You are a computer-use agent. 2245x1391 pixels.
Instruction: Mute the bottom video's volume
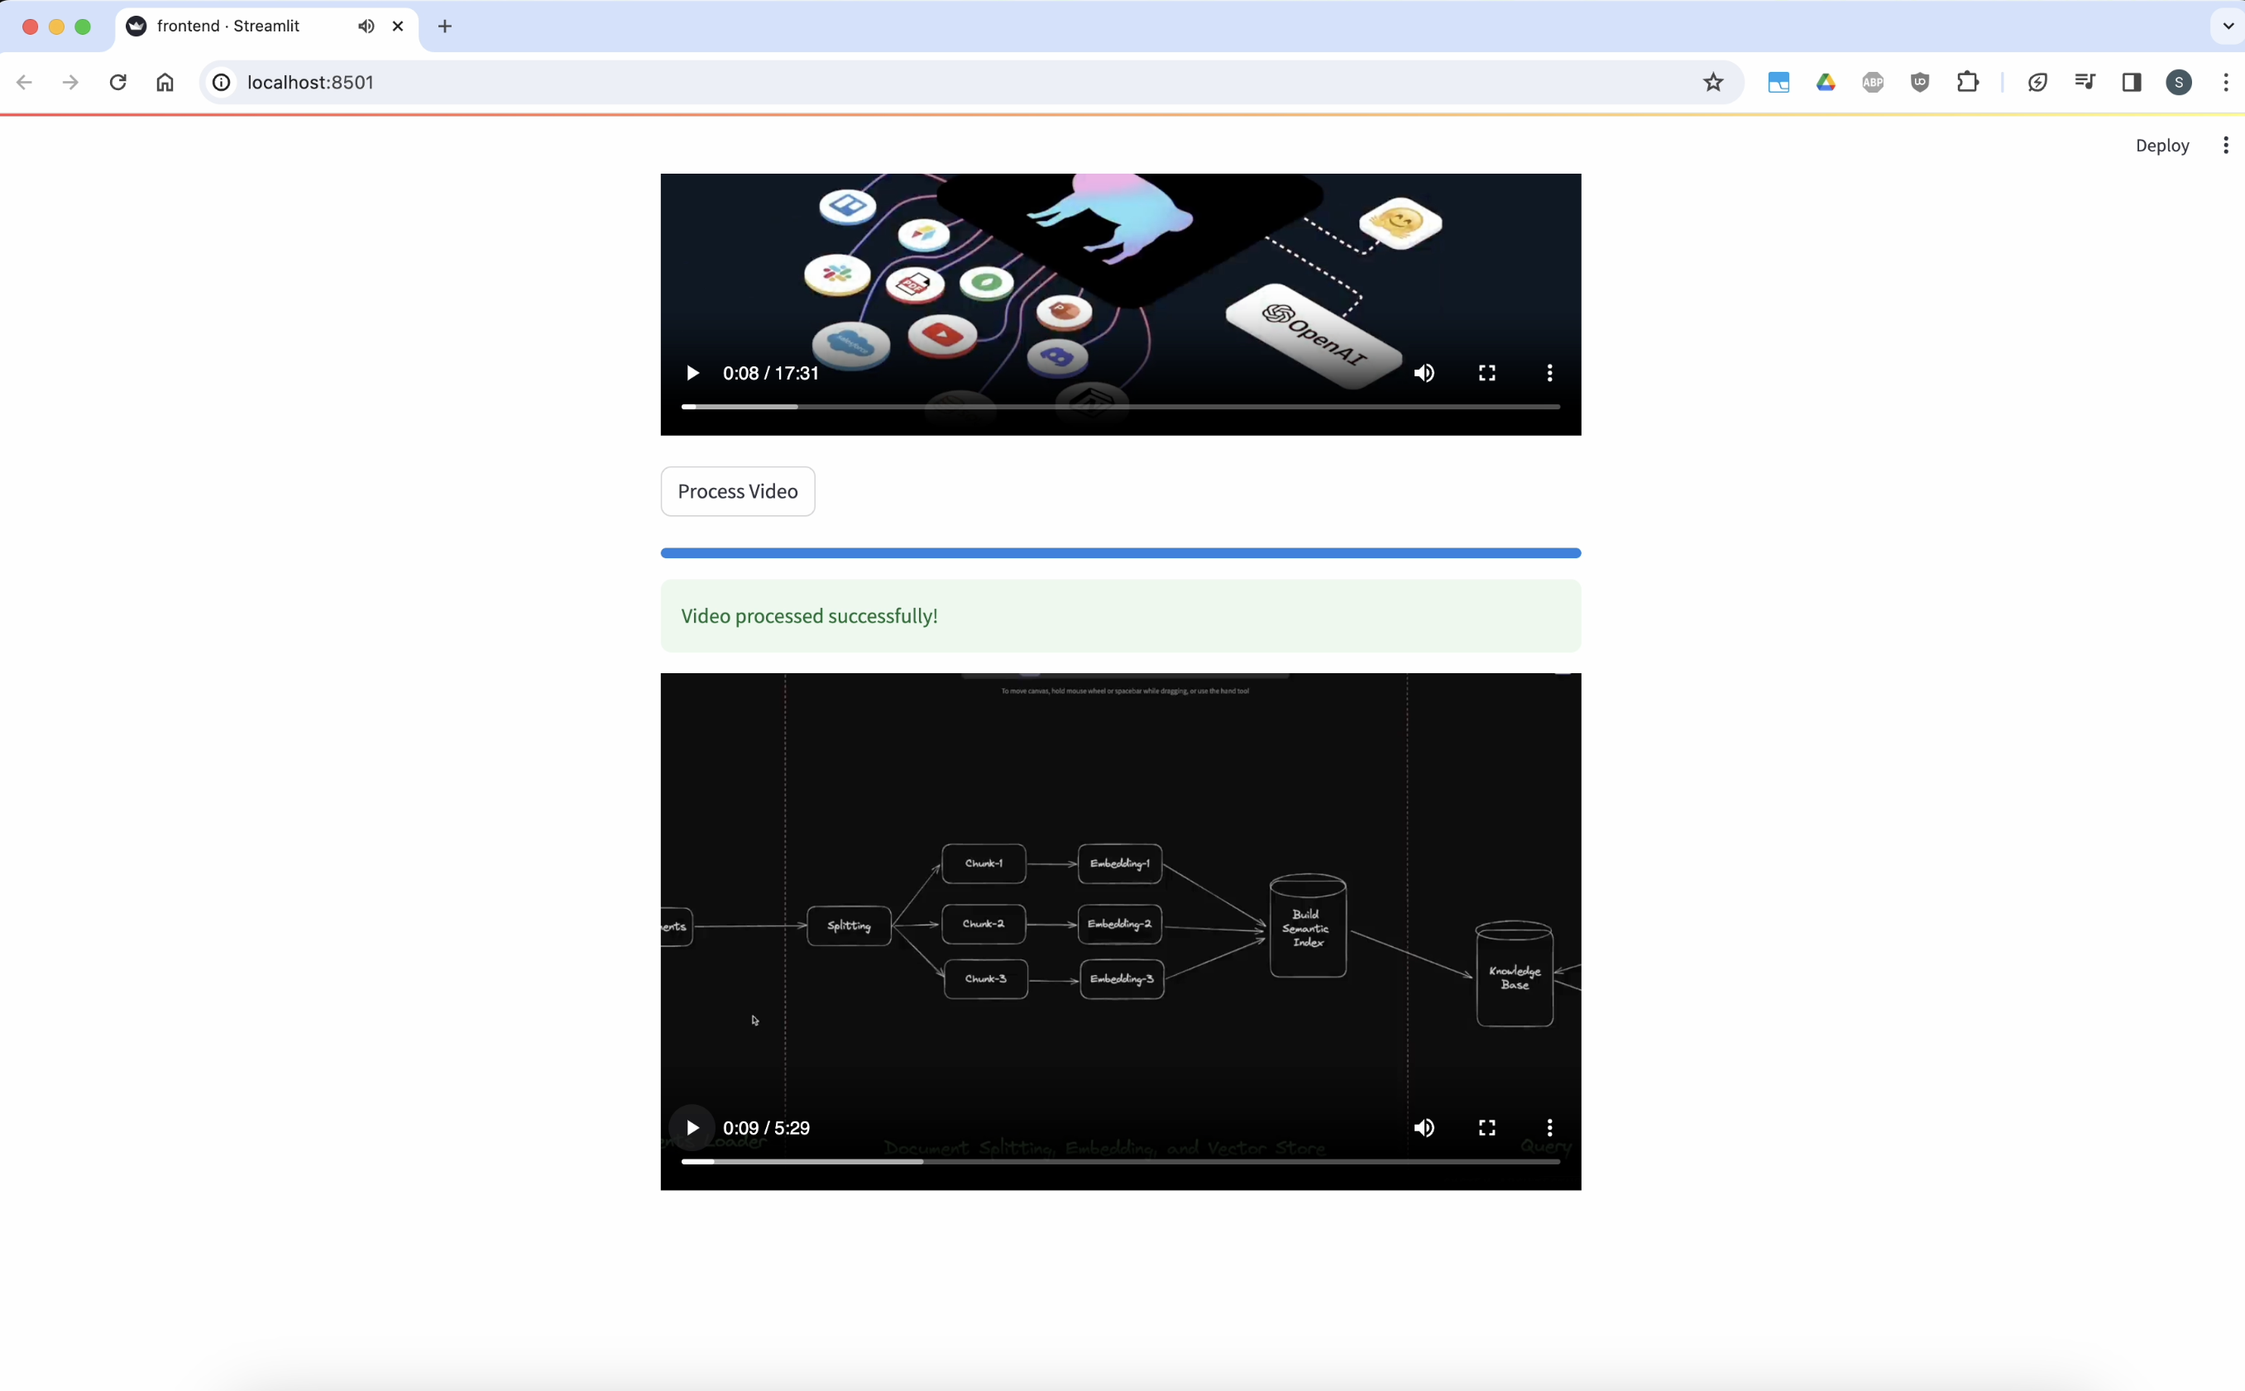pos(1424,1128)
